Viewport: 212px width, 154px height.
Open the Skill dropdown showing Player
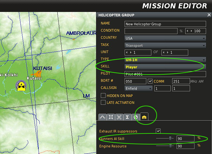(165, 67)
